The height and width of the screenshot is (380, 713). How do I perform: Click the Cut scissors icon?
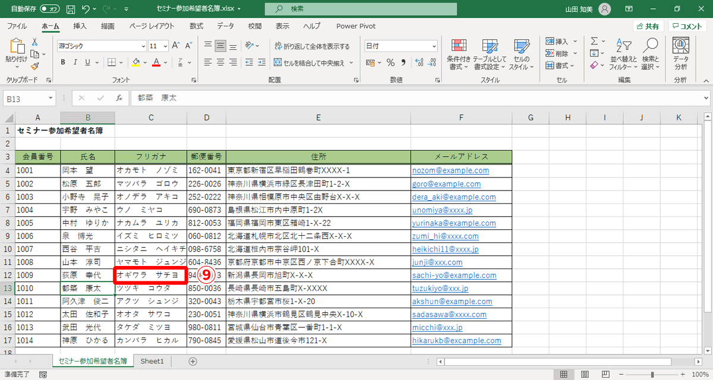coord(34,42)
